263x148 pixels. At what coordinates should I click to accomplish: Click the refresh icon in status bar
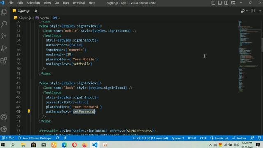click(x=58, y=138)
